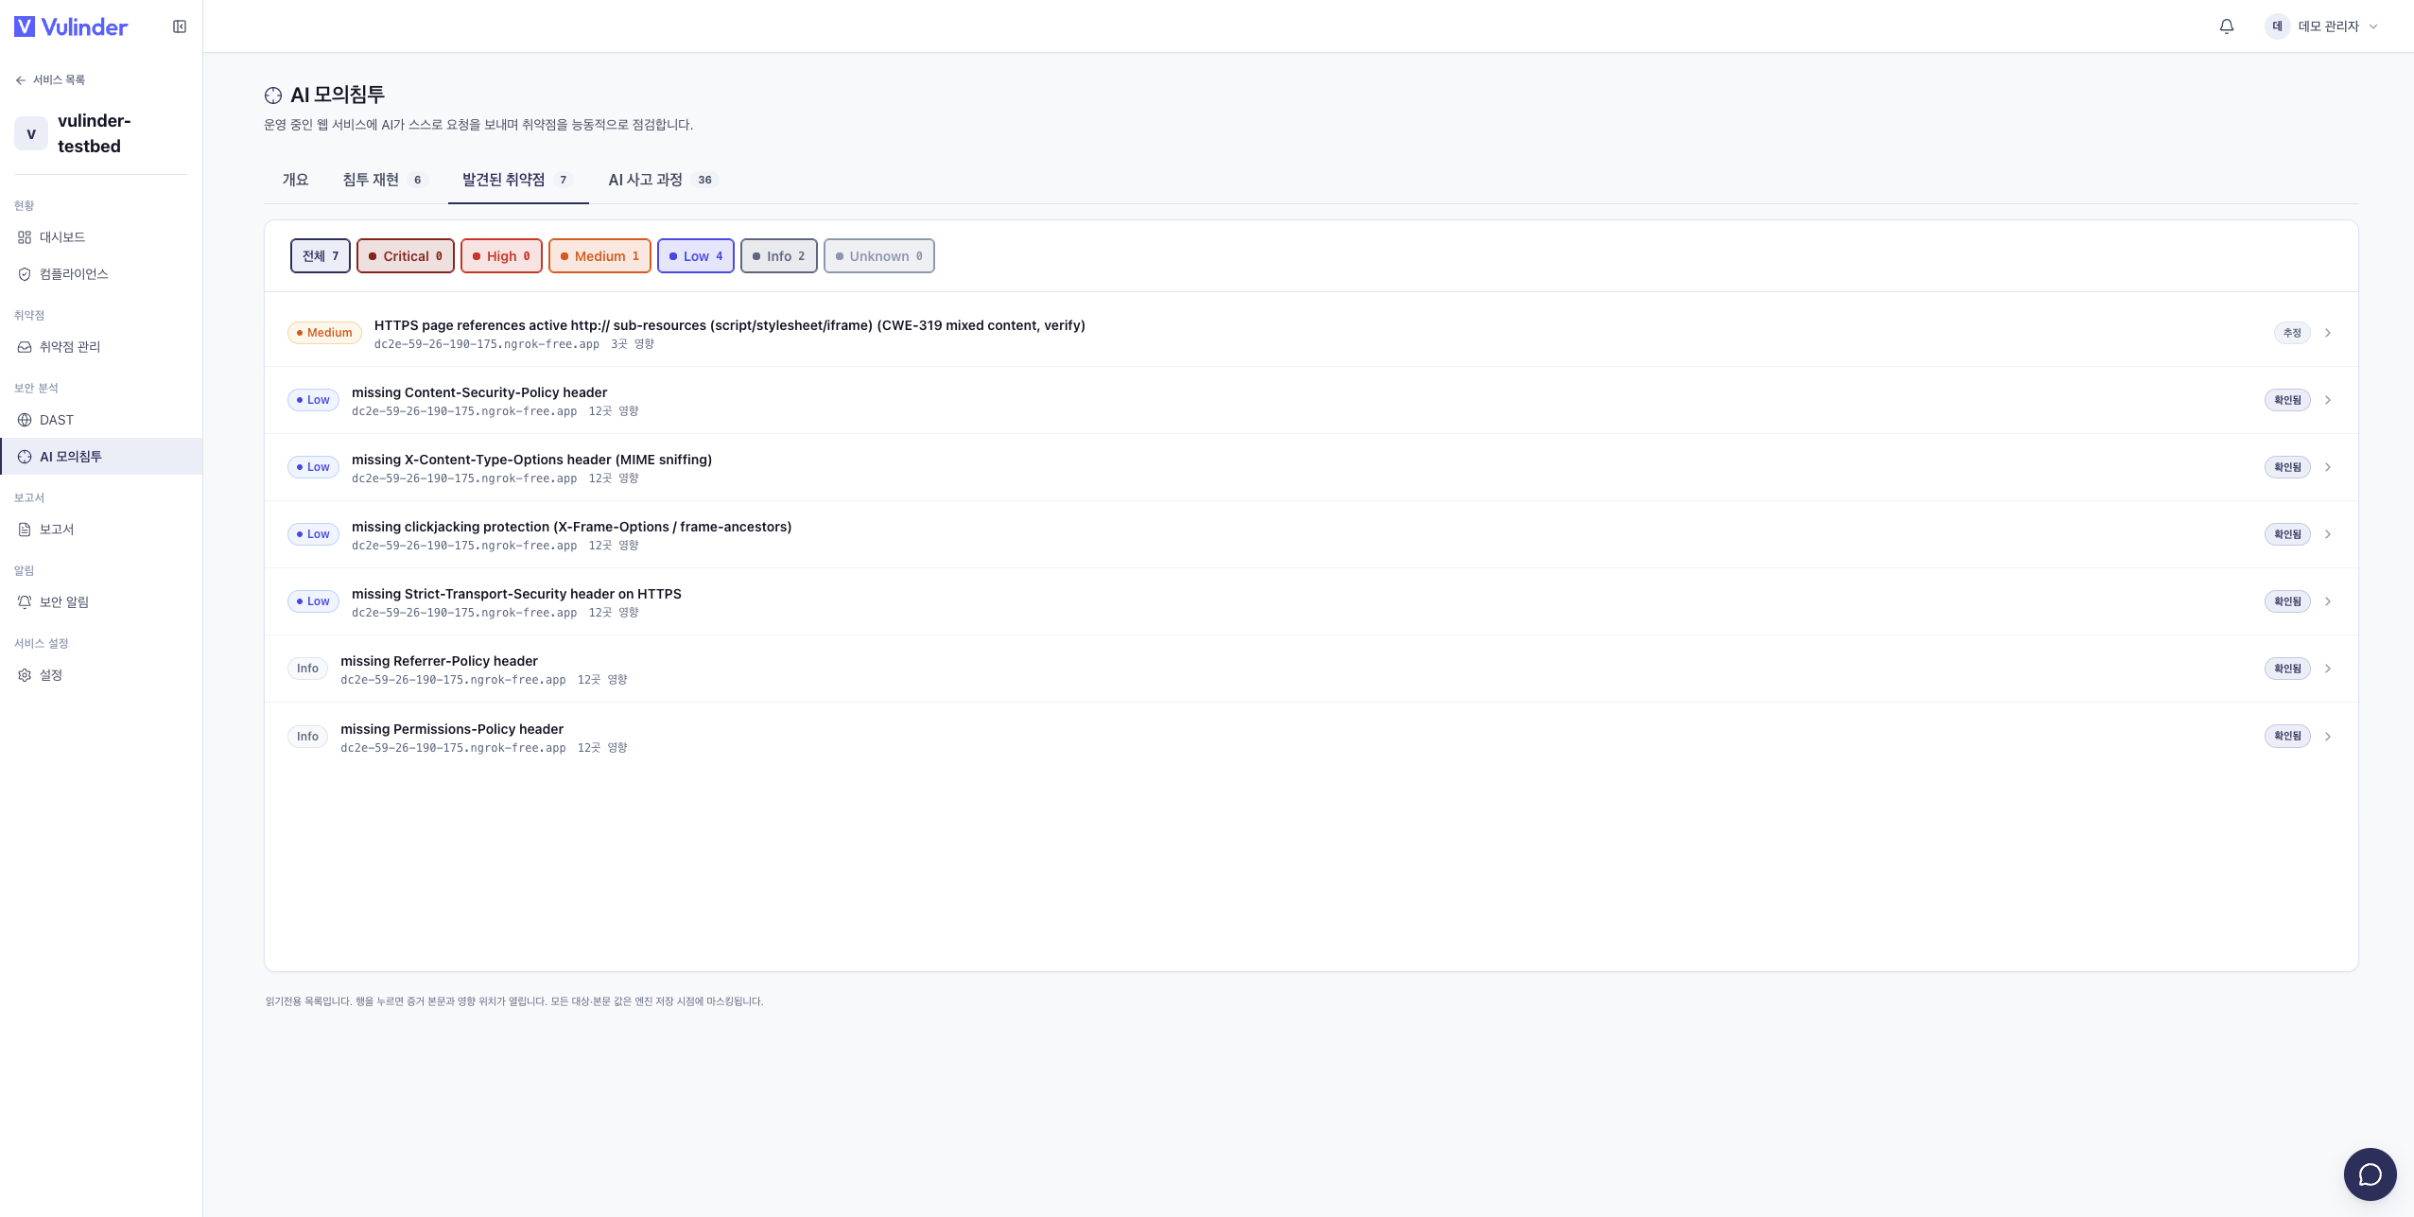Viewport: 2414px width, 1217px height.
Task: Switch to the 침투 재현 tab
Action: tap(385, 180)
